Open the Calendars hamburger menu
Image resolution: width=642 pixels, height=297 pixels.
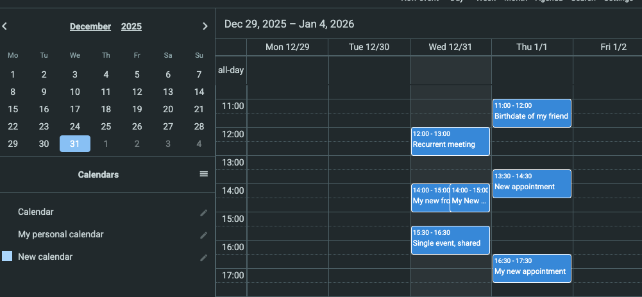203,174
